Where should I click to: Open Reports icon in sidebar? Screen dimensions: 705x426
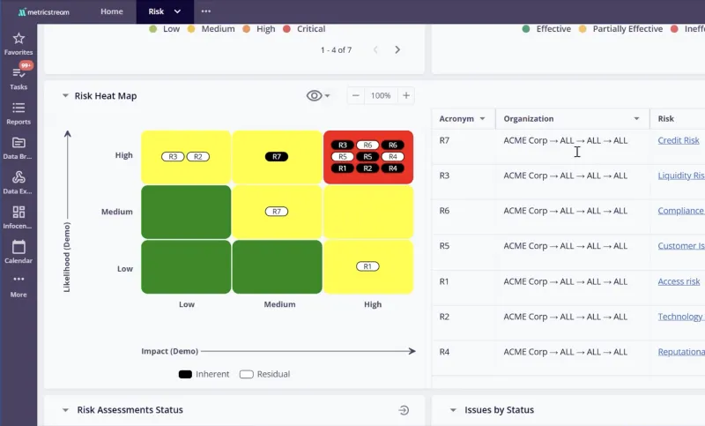coord(19,108)
